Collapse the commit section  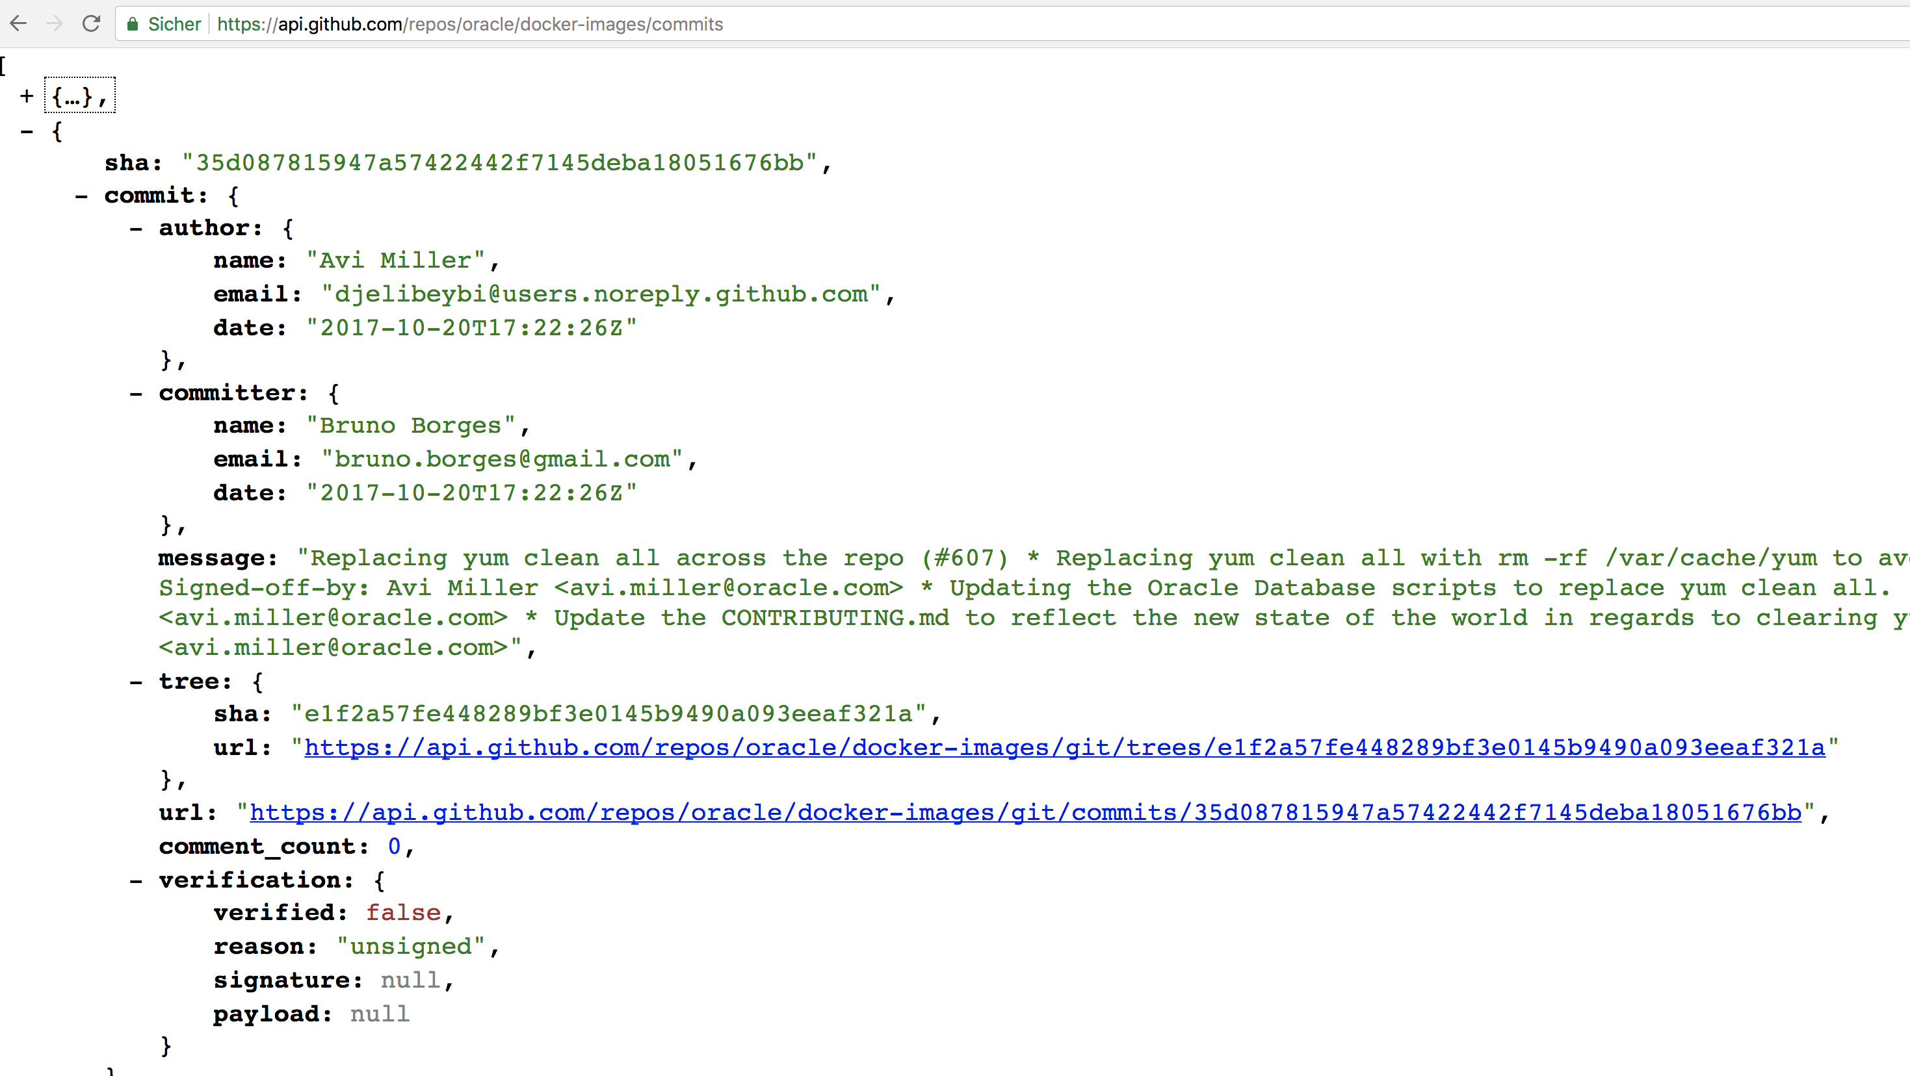tap(81, 196)
